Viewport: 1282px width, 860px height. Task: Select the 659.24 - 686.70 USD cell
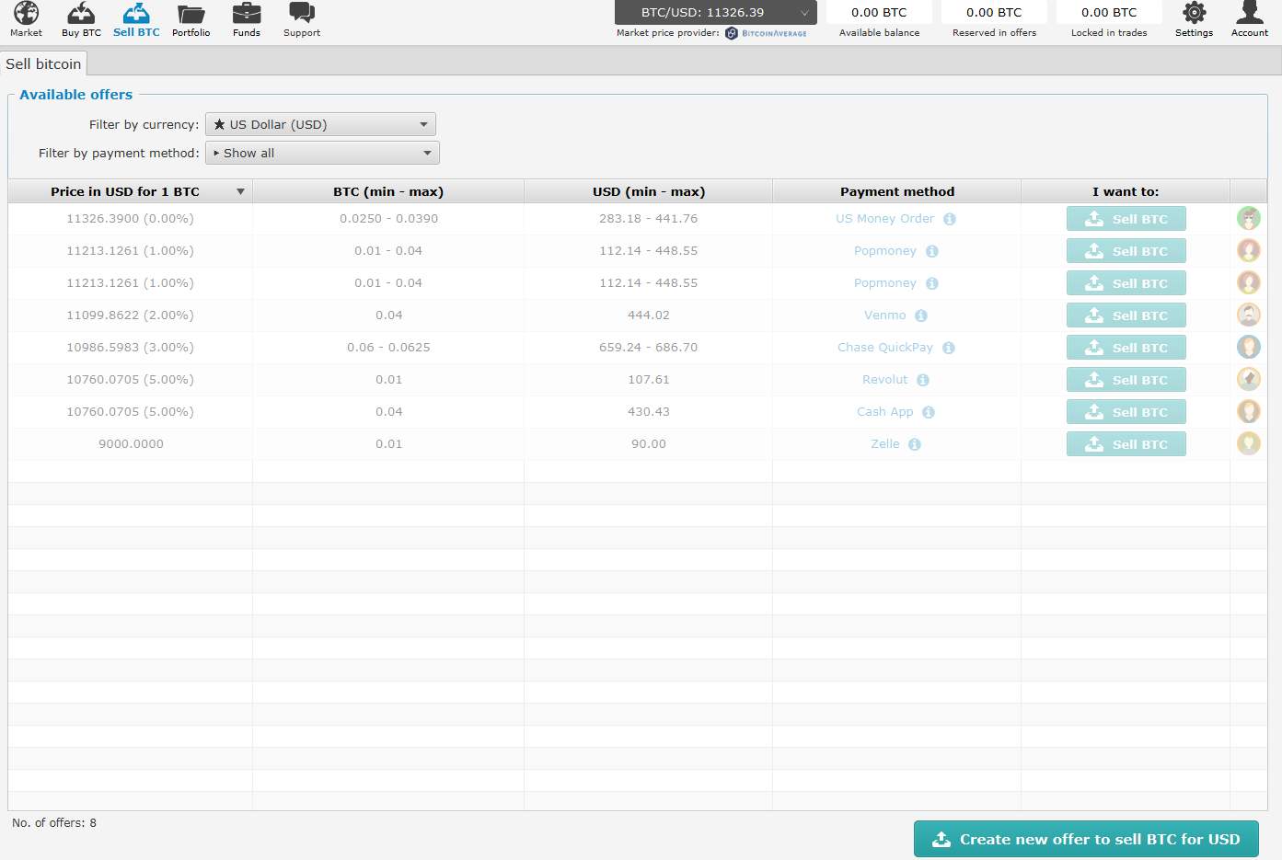(x=649, y=348)
